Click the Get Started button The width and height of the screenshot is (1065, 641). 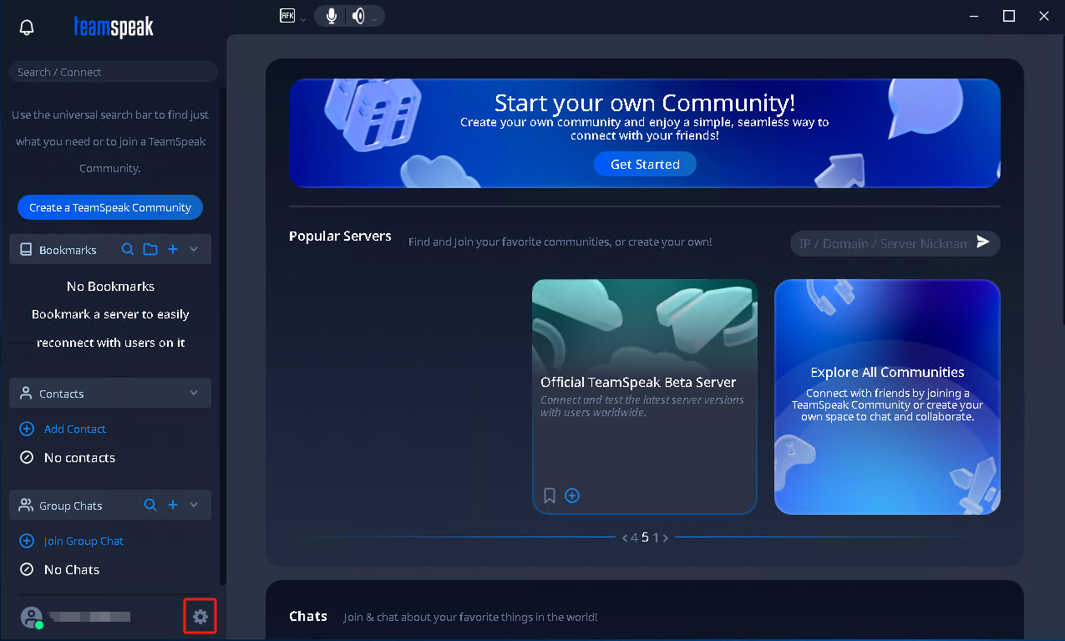[x=645, y=165]
